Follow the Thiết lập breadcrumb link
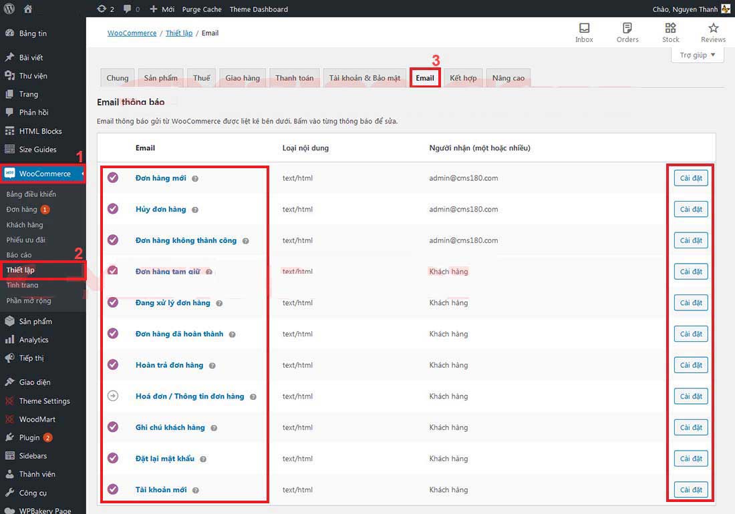Image resolution: width=735 pixels, height=514 pixels. point(179,33)
